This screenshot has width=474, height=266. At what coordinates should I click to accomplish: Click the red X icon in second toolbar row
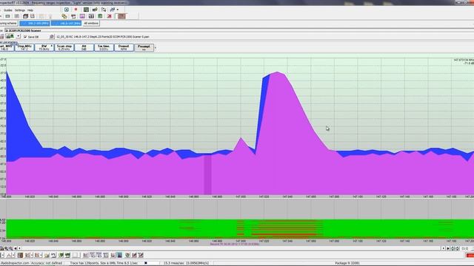coord(109,16)
